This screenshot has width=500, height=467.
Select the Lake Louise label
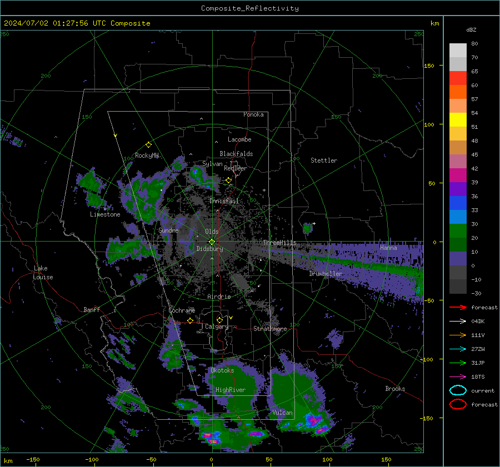point(43,273)
